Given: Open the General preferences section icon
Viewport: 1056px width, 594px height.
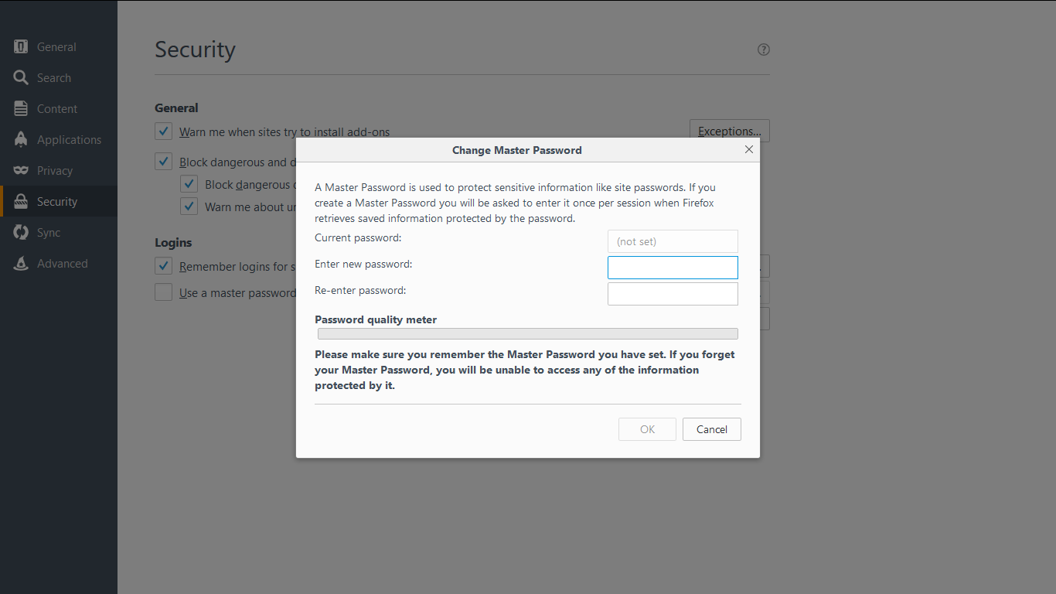Looking at the screenshot, I should pyautogui.click(x=20, y=46).
